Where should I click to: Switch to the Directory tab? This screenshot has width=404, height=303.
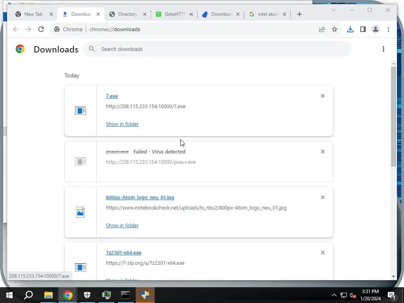[127, 14]
